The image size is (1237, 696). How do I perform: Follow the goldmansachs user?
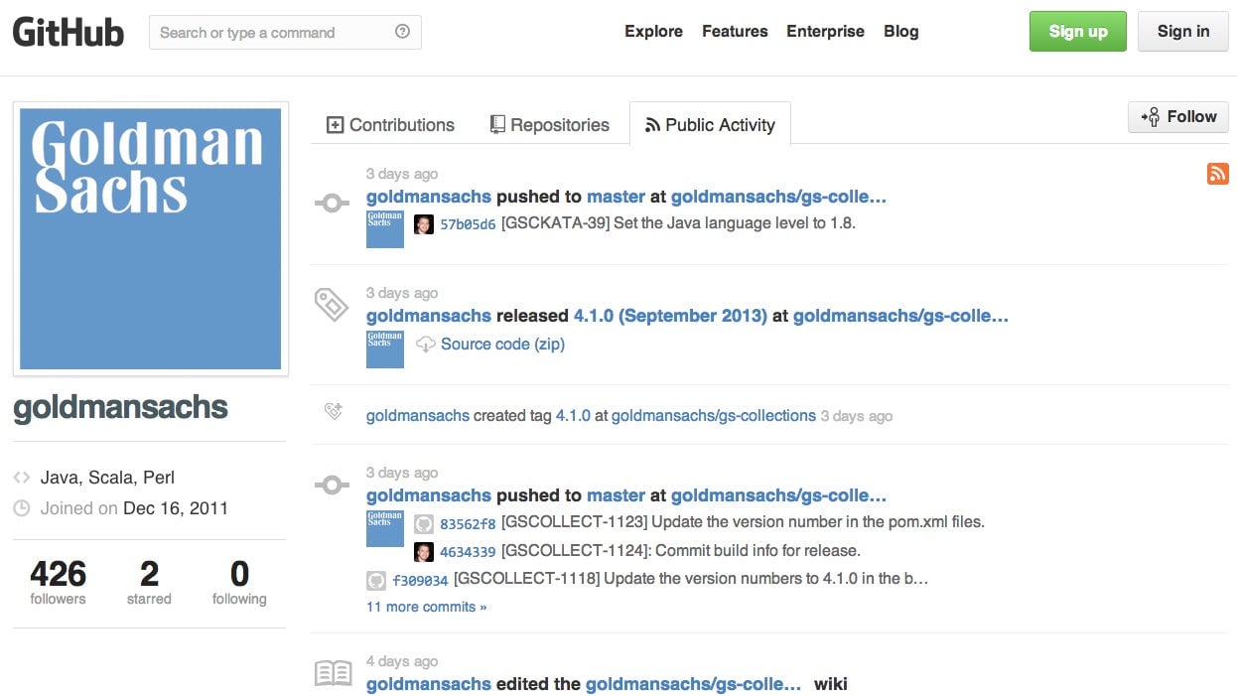tap(1178, 117)
